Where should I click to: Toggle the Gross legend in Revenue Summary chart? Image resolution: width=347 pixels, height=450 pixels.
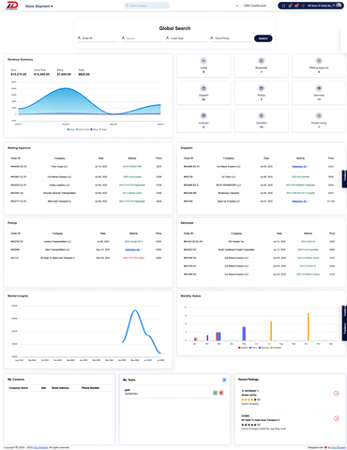pos(70,129)
